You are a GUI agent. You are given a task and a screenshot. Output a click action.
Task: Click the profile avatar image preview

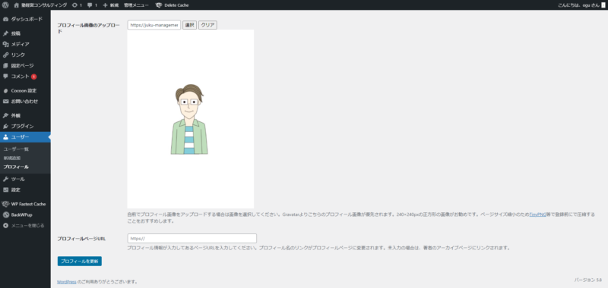(x=191, y=119)
